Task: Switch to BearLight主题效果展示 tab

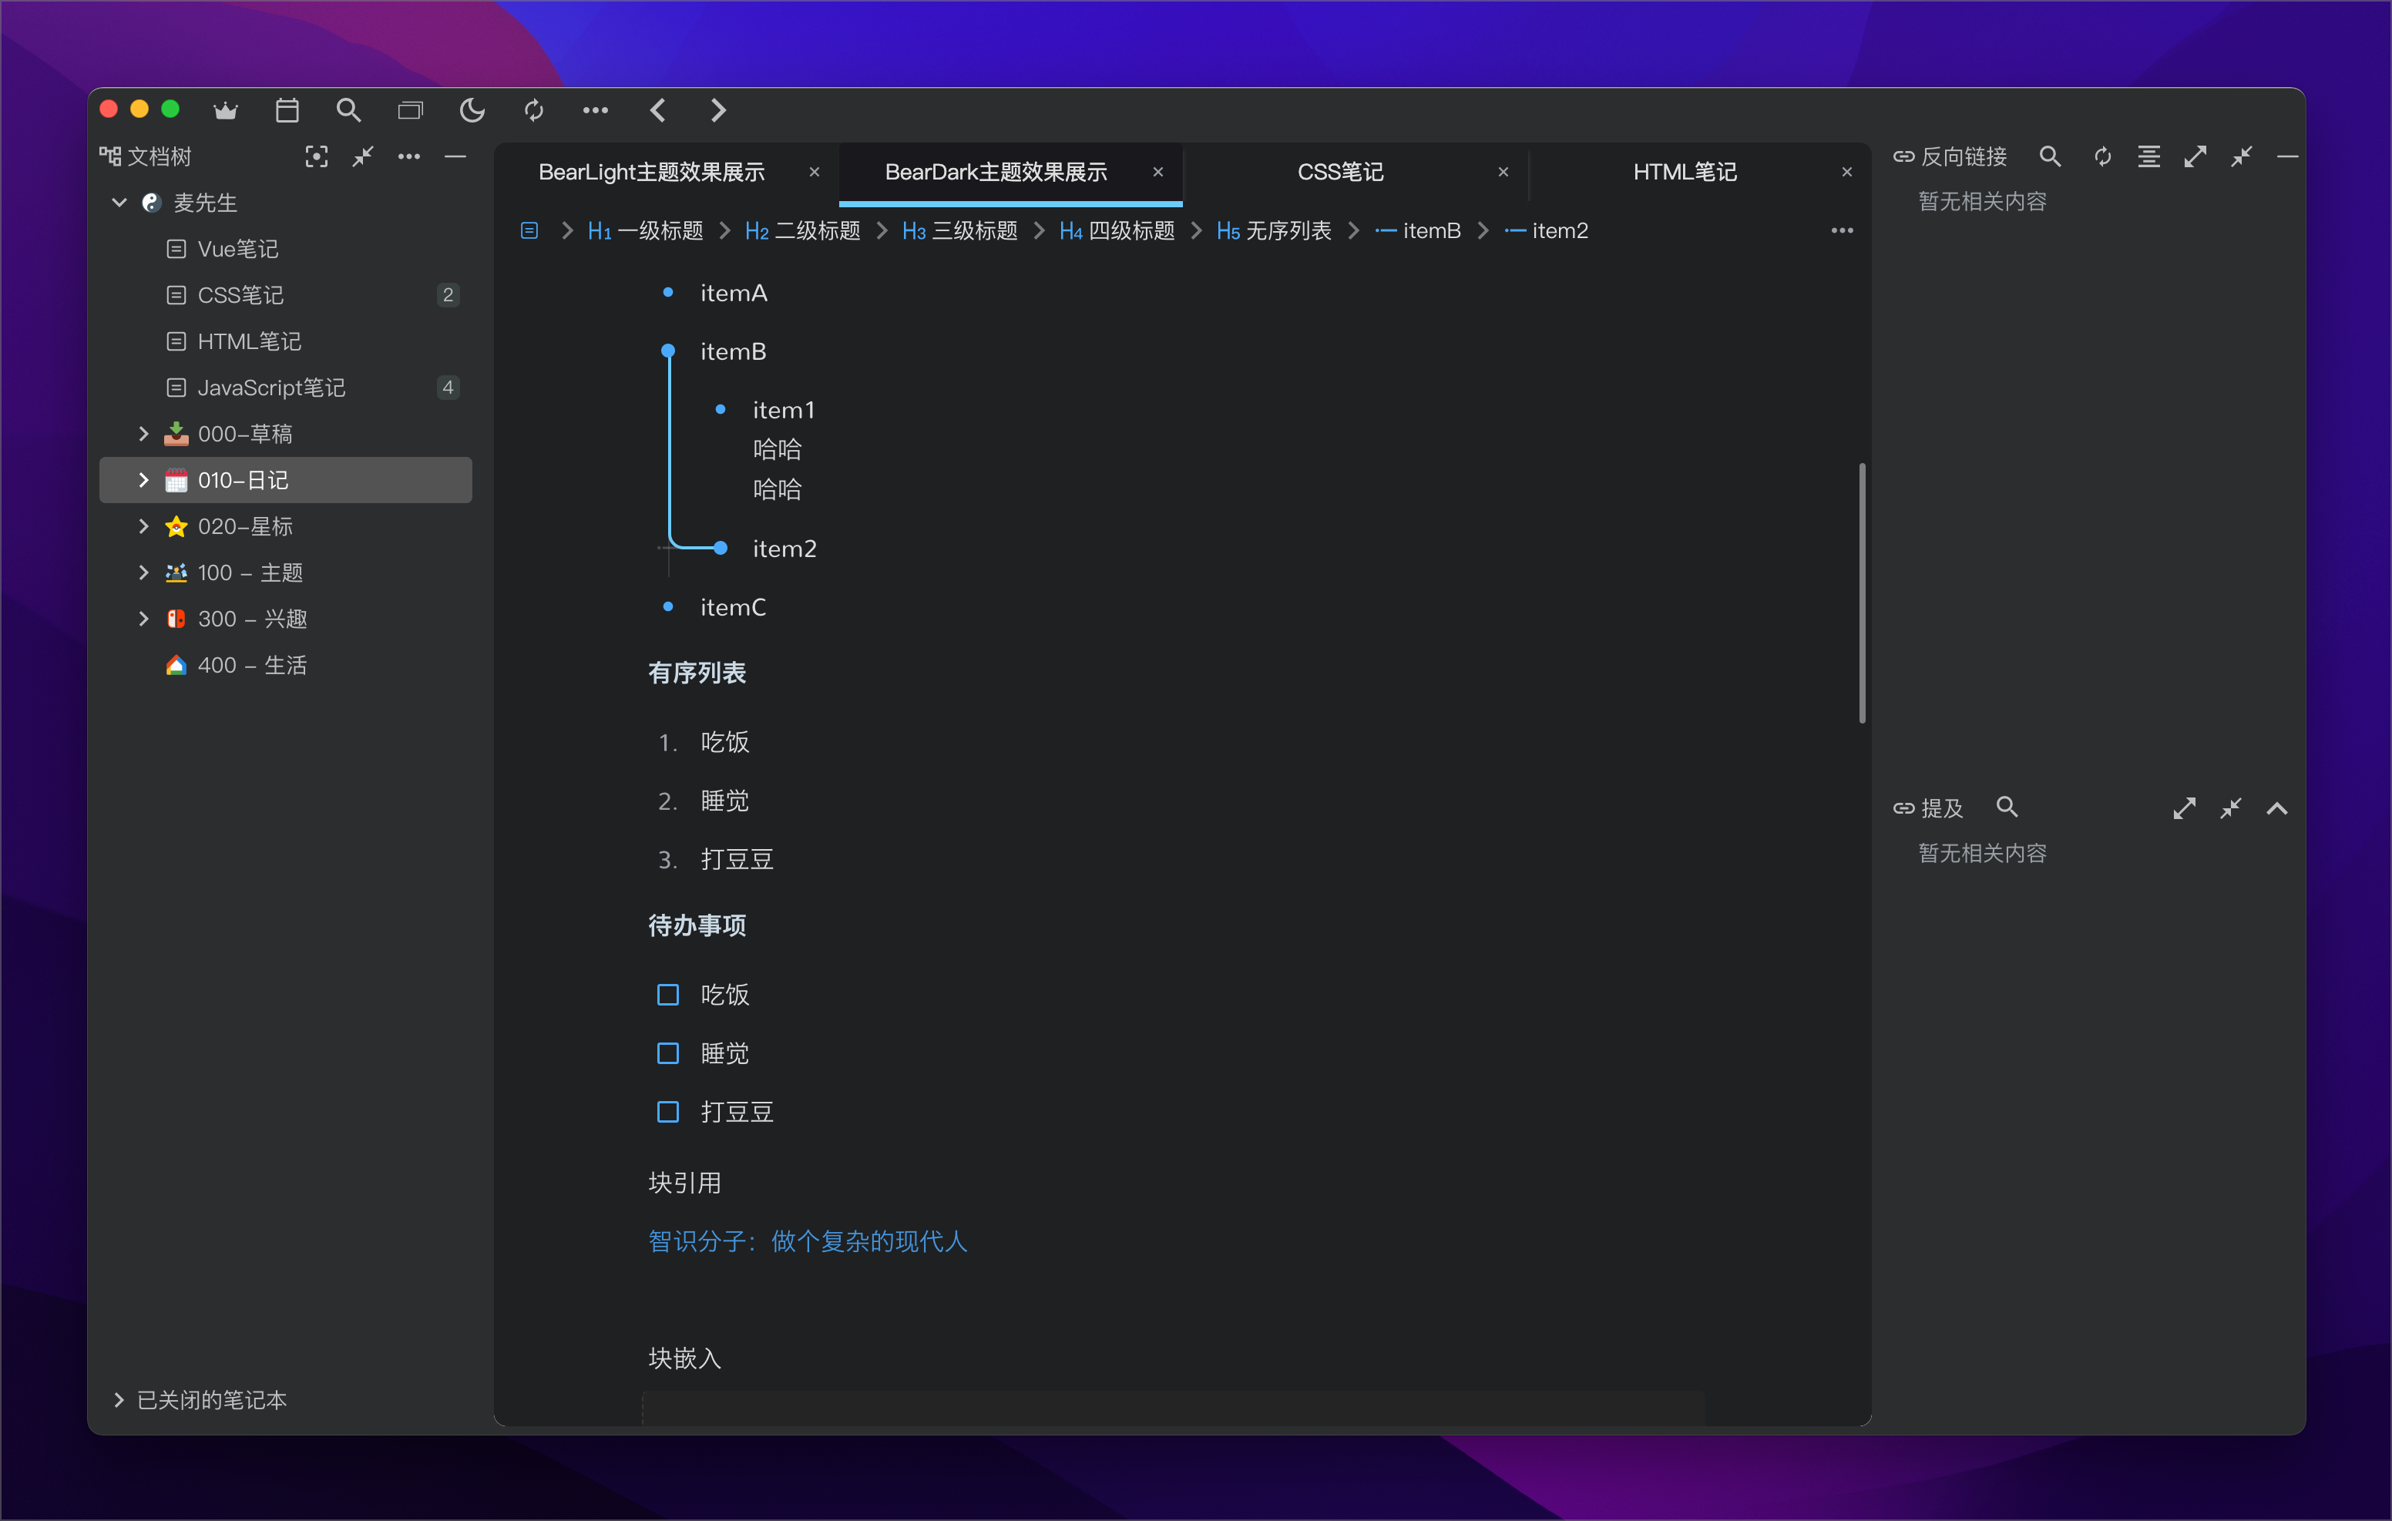Action: click(x=652, y=172)
